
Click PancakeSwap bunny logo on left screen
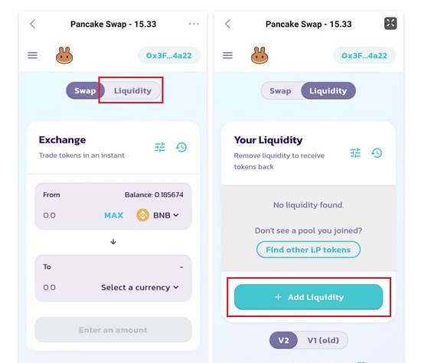pos(64,55)
